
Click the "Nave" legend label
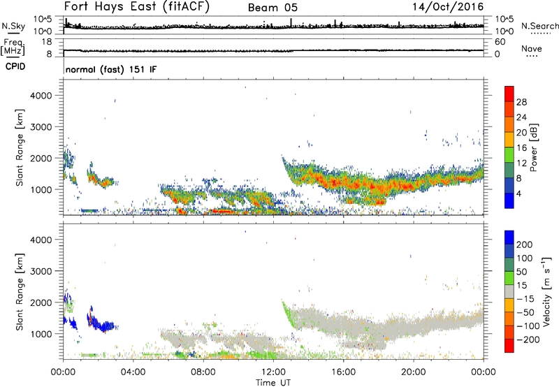tap(532, 48)
